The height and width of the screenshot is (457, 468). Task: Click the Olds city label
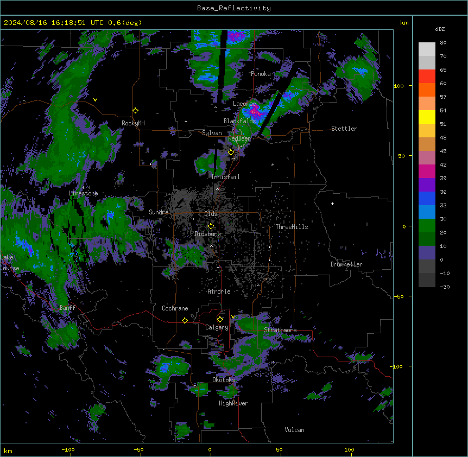(x=211, y=214)
